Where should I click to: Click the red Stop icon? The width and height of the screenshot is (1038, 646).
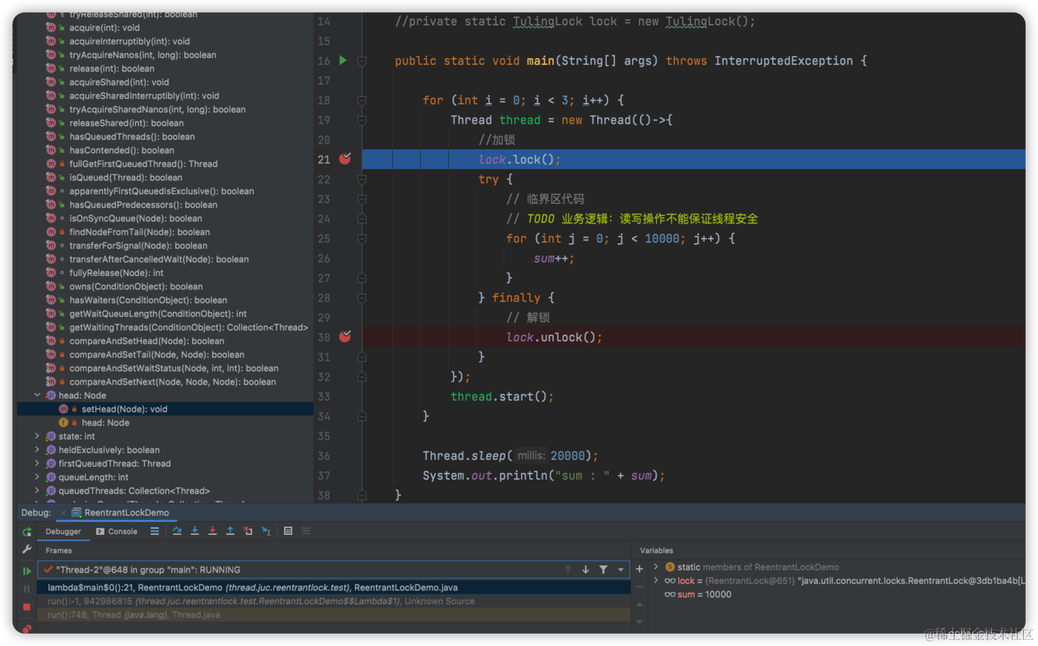pyautogui.click(x=27, y=606)
